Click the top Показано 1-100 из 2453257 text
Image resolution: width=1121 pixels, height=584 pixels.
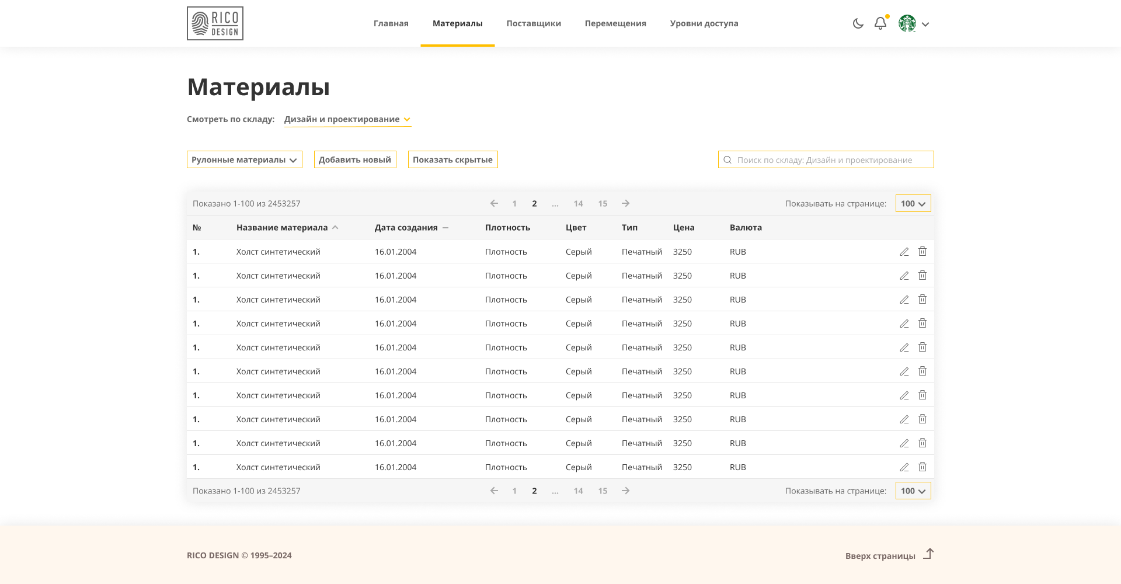click(246, 204)
